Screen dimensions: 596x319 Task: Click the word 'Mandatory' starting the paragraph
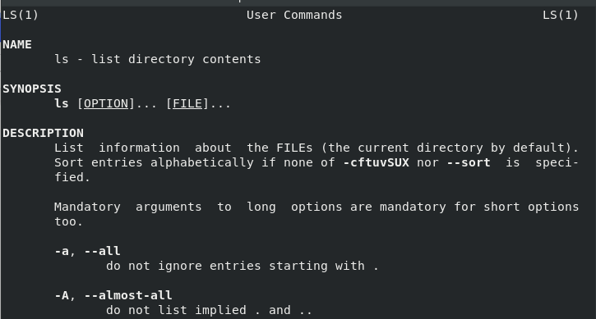[87, 207]
